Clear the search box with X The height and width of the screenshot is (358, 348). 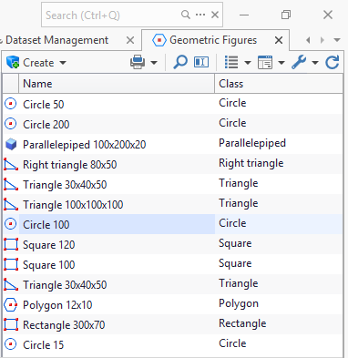(x=215, y=15)
